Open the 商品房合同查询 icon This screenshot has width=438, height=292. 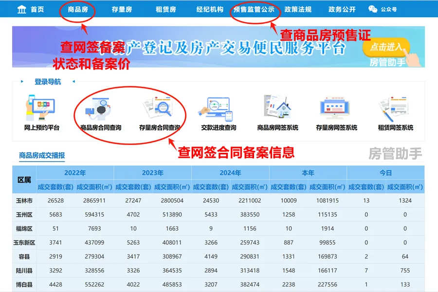click(100, 108)
